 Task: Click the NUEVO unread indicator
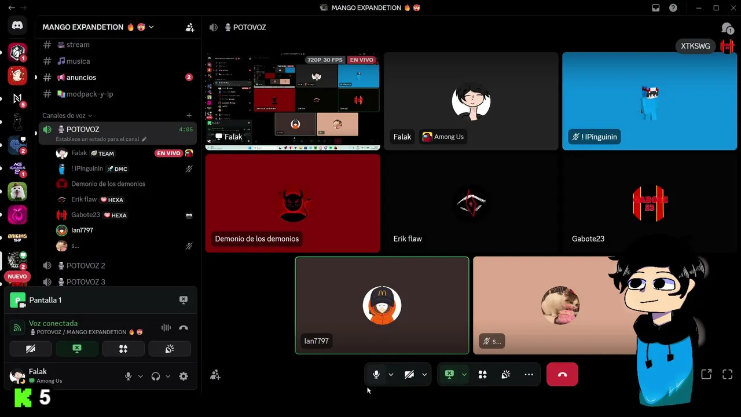17,277
